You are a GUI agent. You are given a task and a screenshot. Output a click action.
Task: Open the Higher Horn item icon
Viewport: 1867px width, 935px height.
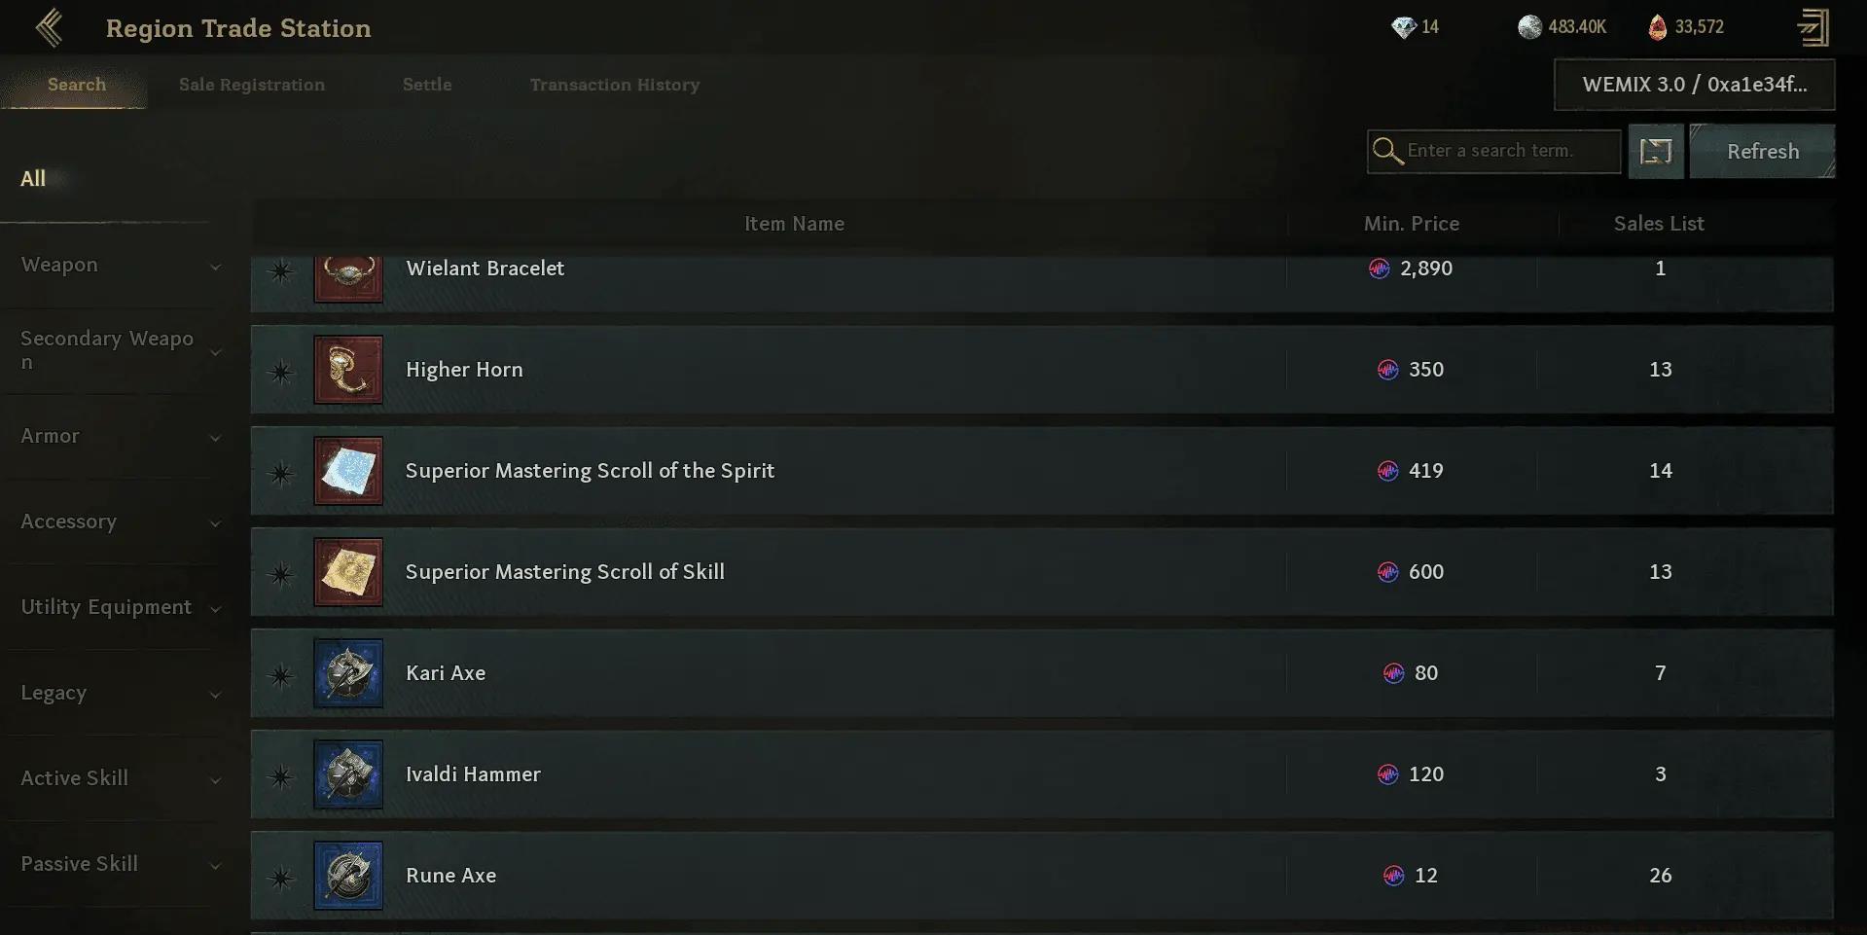[348, 370]
